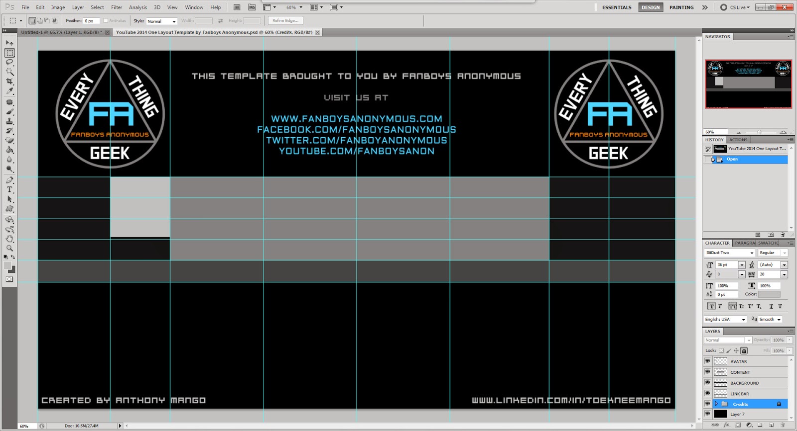Hide the Credits layer group
This screenshot has height=431, width=797.
point(707,404)
